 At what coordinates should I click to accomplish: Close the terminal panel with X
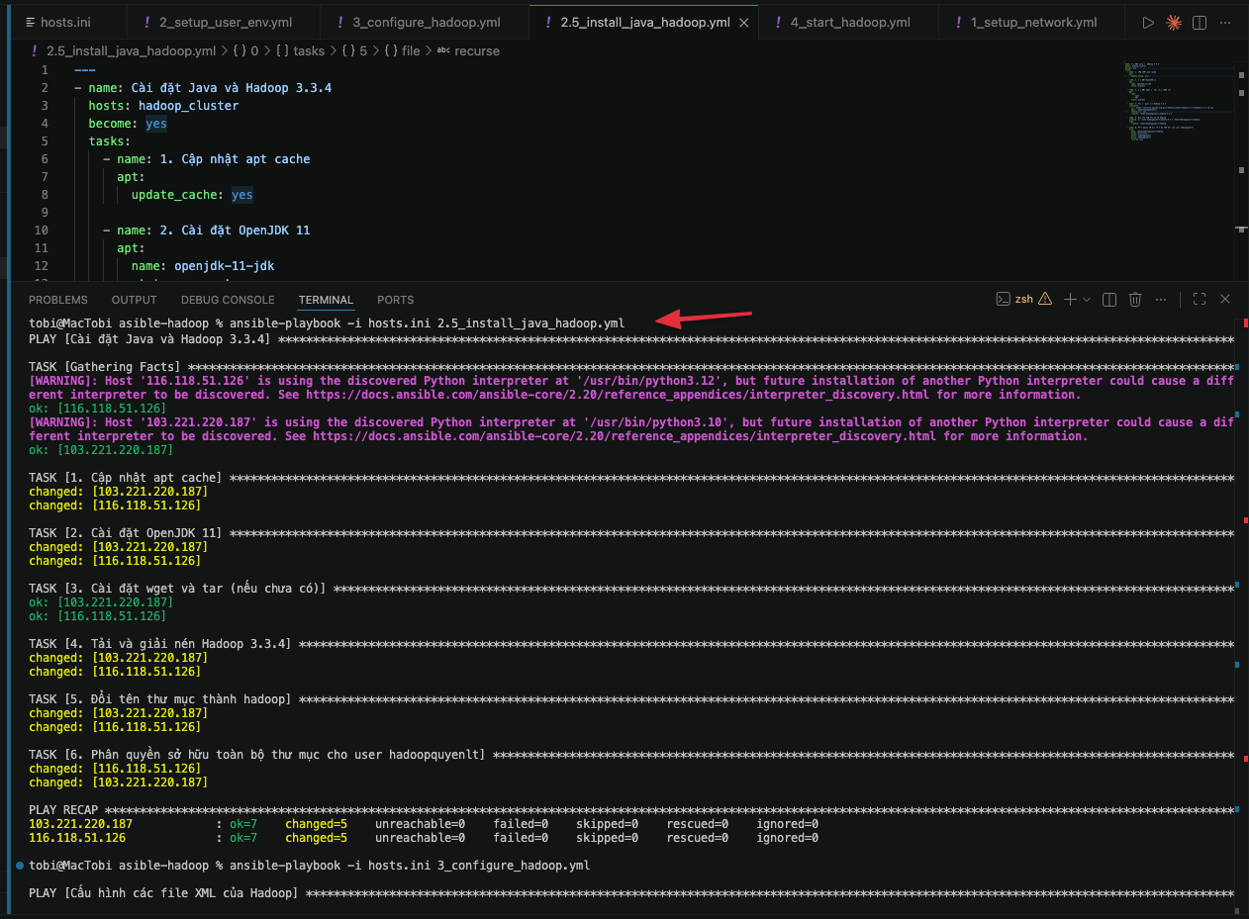[1225, 299]
